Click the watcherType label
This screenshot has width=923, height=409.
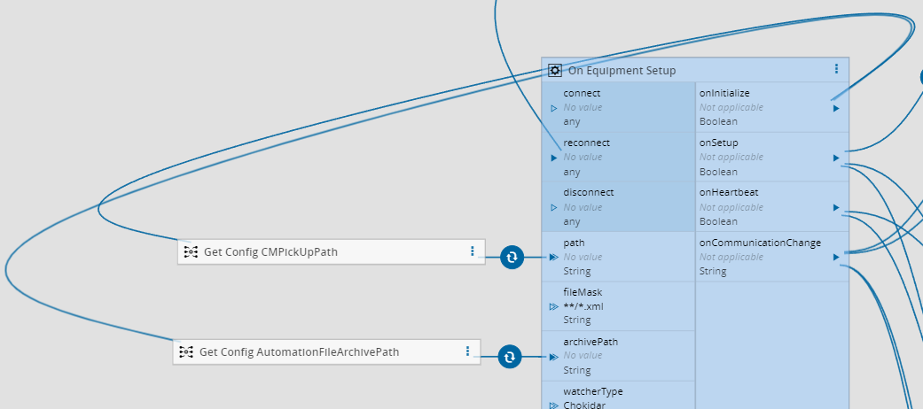pos(593,391)
